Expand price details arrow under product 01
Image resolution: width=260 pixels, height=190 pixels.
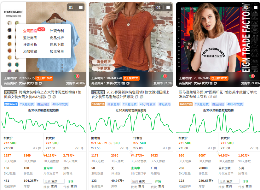(43, 151)
